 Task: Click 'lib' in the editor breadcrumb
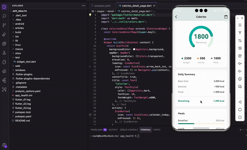click(x=93, y=11)
